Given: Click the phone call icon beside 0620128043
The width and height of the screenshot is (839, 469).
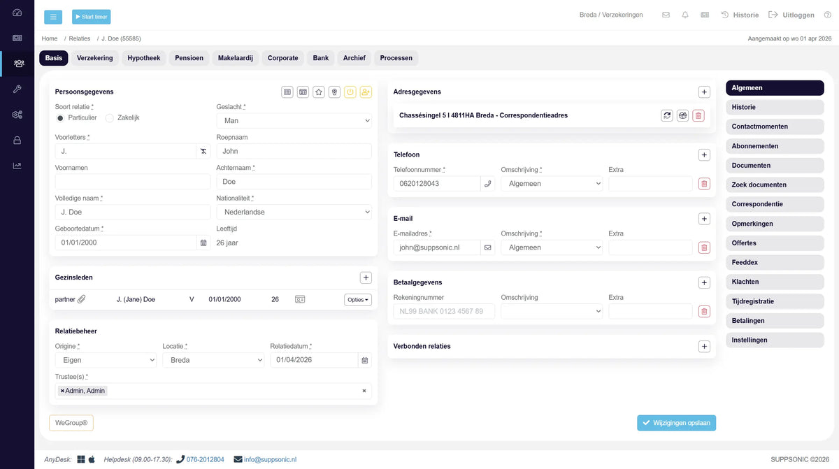Looking at the screenshot, I should pyautogui.click(x=488, y=184).
